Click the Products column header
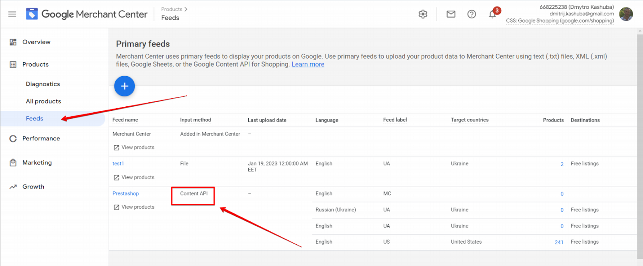The height and width of the screenshot is (266, 643). 553,120
